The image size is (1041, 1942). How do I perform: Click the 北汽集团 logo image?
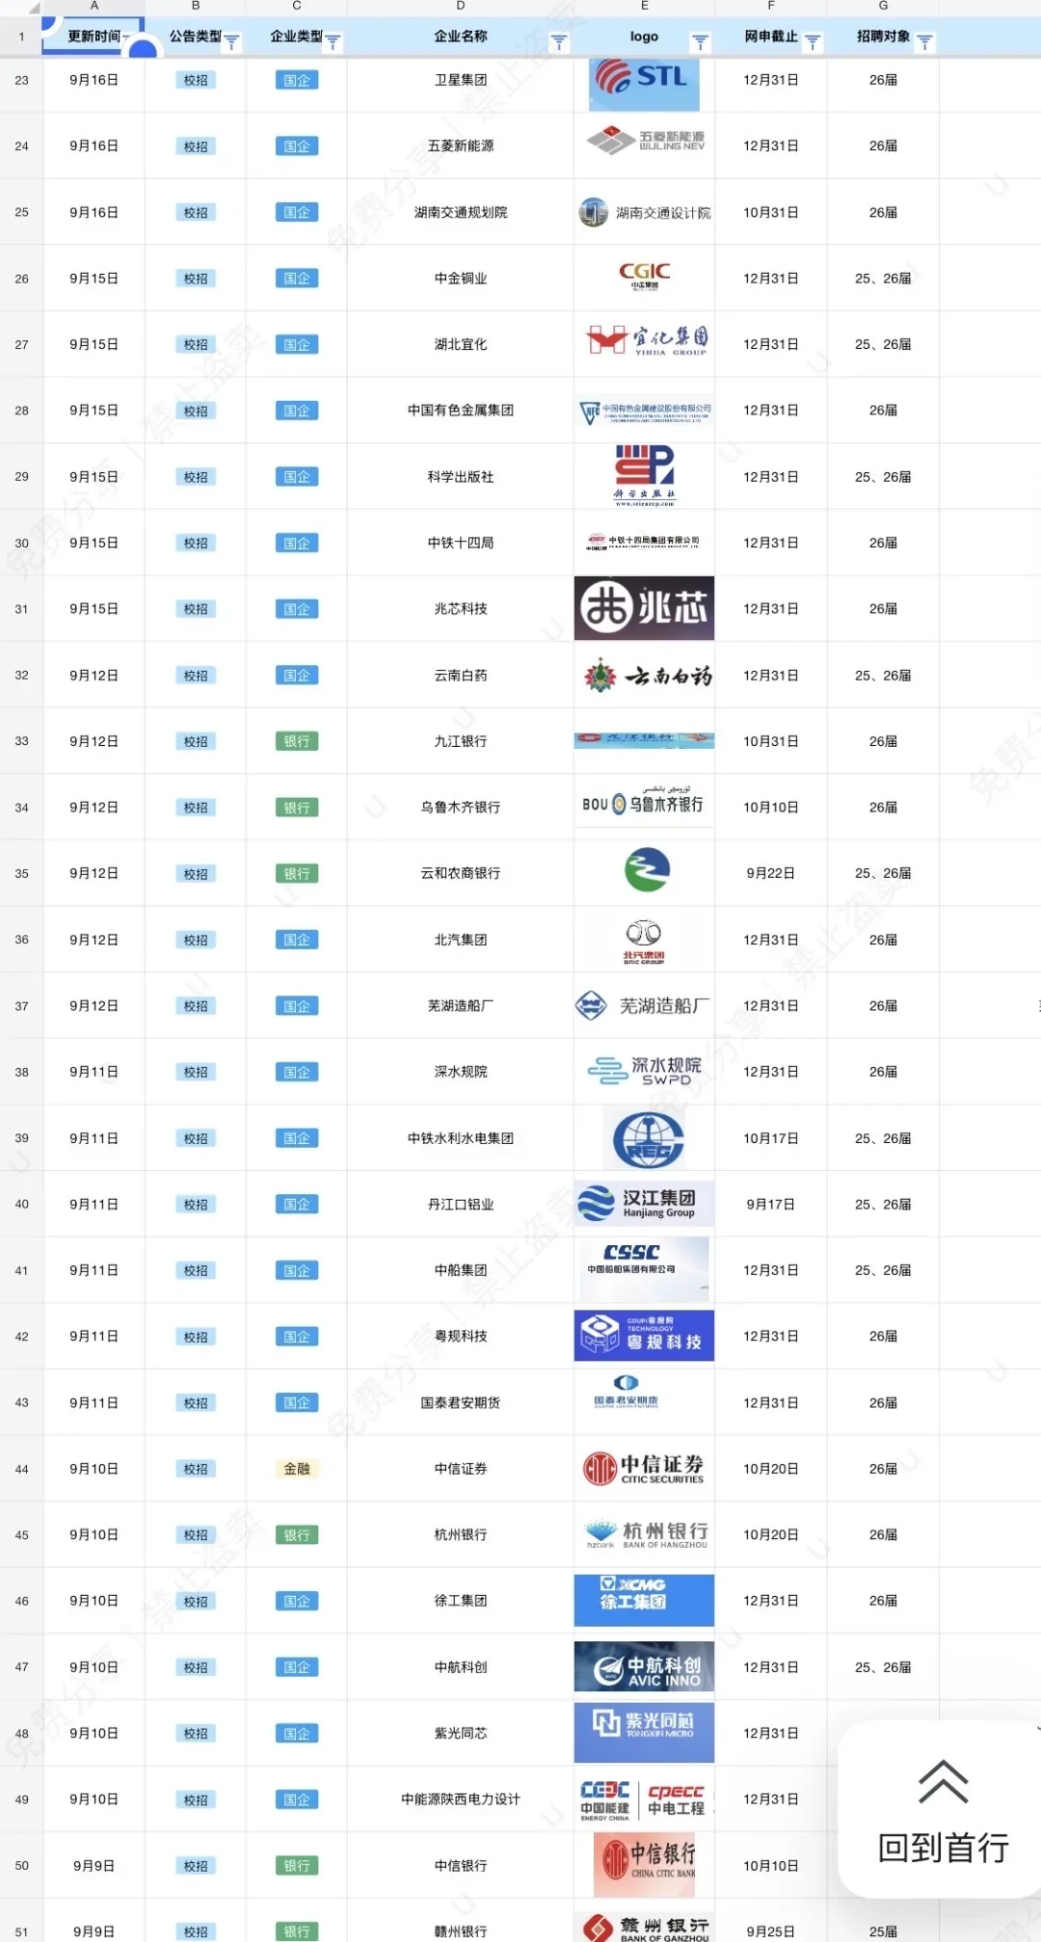[644, 943]
